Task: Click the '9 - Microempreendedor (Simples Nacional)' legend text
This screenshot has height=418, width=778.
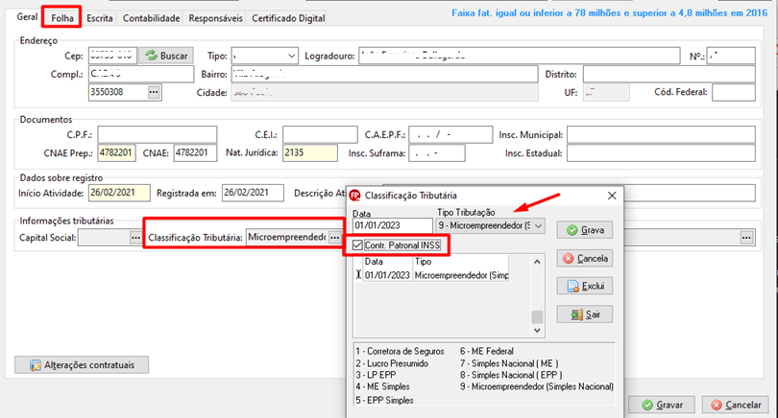Action: click(536, 386)
